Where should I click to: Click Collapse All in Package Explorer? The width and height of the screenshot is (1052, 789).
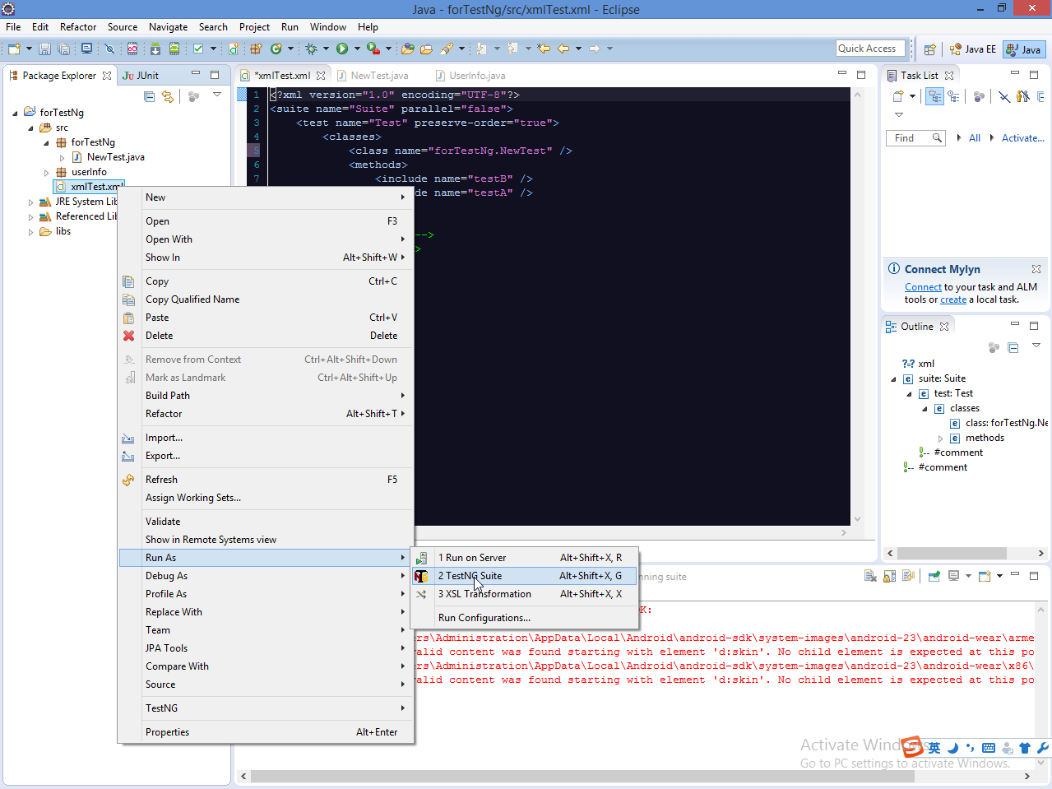[149, 96]
